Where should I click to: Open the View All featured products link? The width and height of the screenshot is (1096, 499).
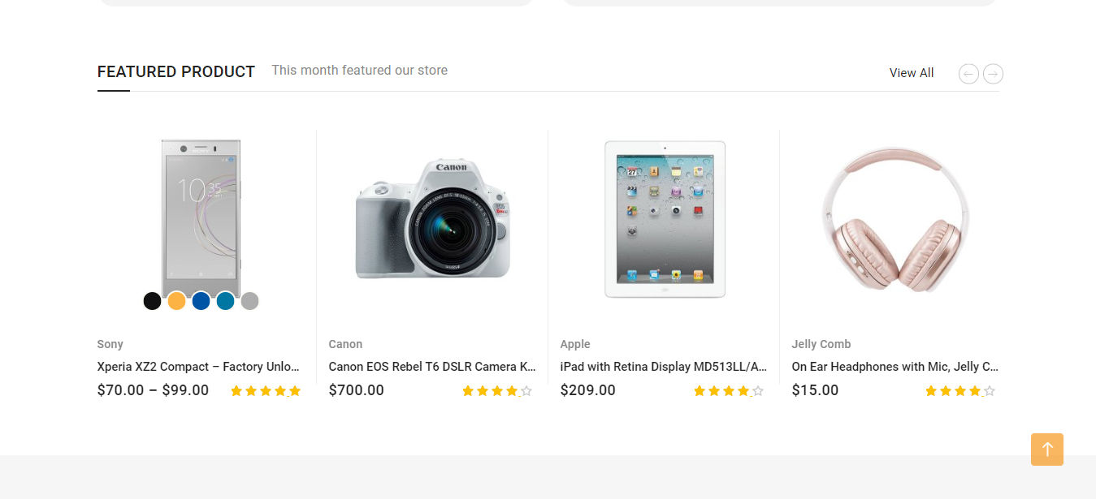911,73
